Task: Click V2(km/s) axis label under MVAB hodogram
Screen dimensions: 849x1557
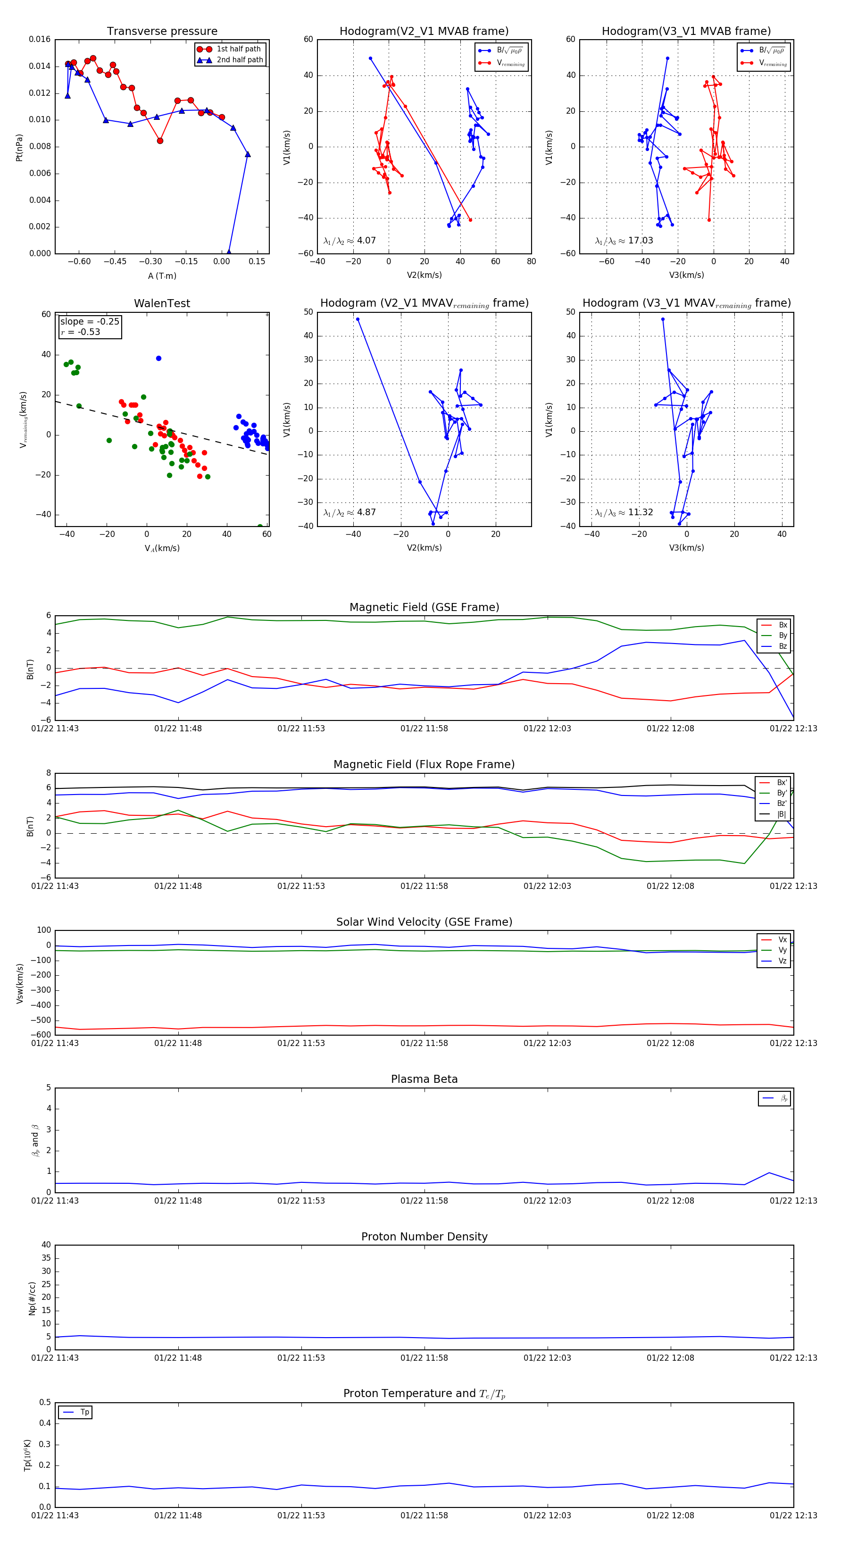Action: pyautogui.click(x=424, y=276)
